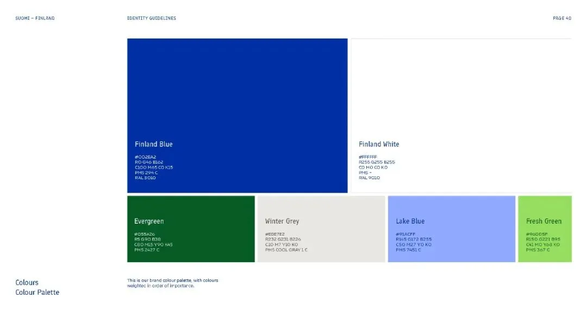Click the R232 G231 B226 value
This screenshot has width=587, height=324.
(283, 239)
